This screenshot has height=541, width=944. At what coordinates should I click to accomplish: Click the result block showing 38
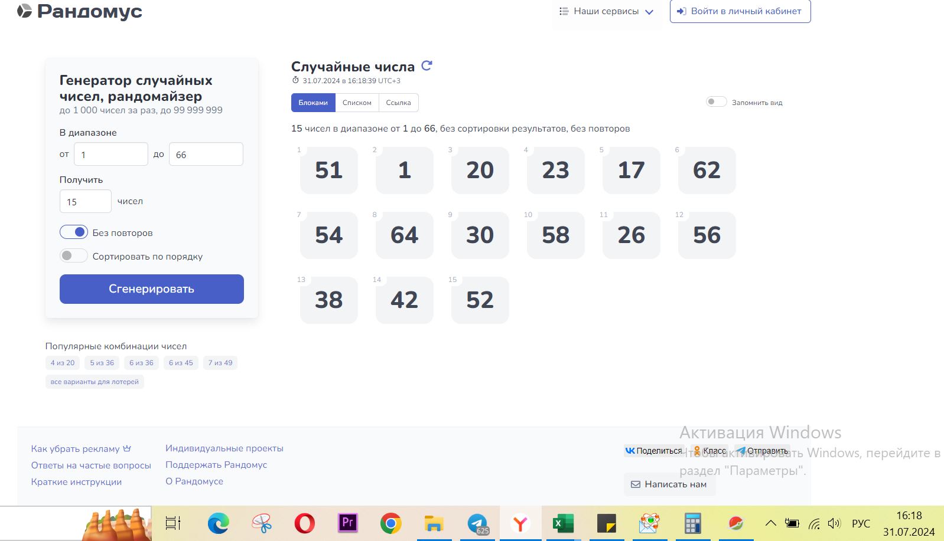point(329,300)
